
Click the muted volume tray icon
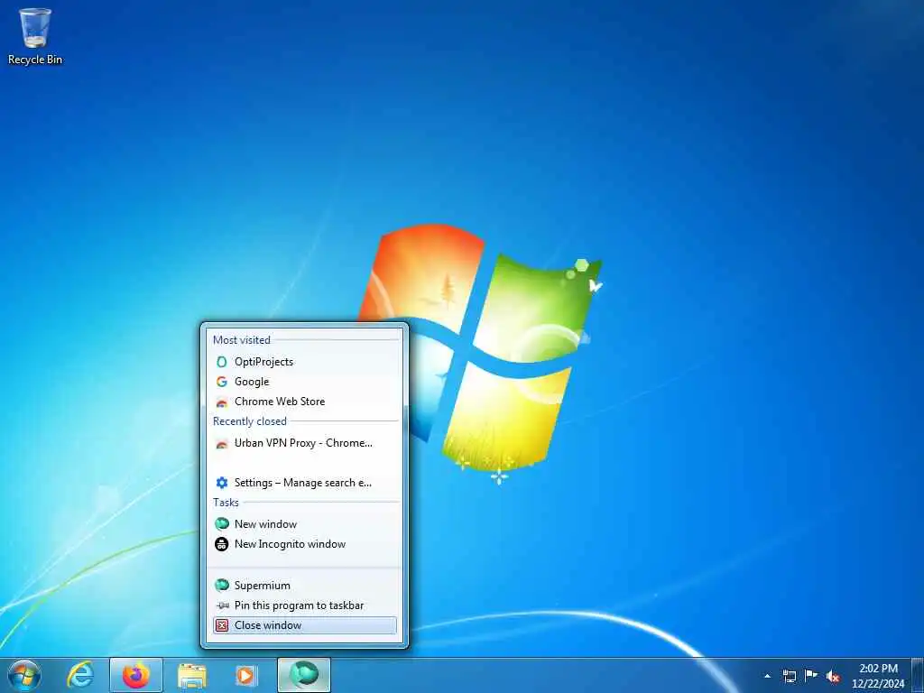(x=833, y=677)
